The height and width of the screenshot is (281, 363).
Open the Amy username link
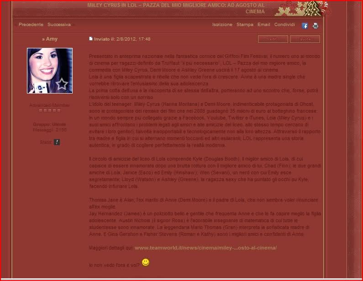tap(52, 39)
